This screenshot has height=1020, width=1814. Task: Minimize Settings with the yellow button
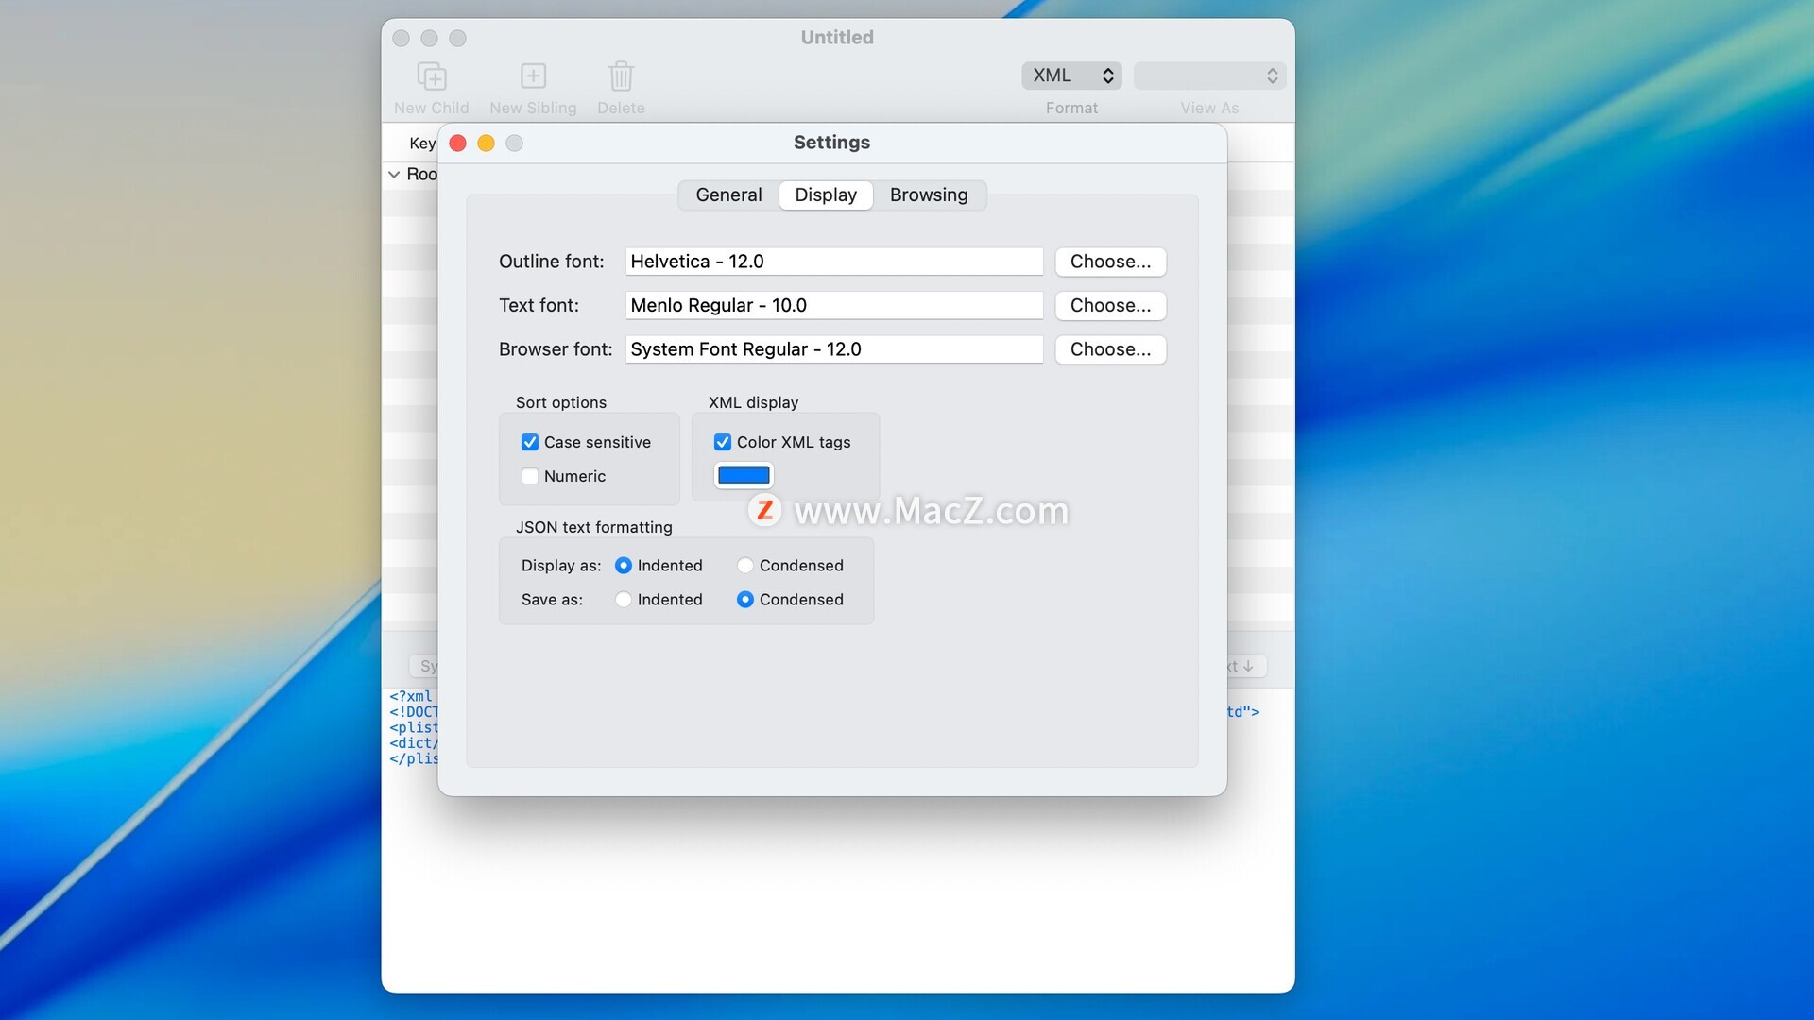(486, 143)
